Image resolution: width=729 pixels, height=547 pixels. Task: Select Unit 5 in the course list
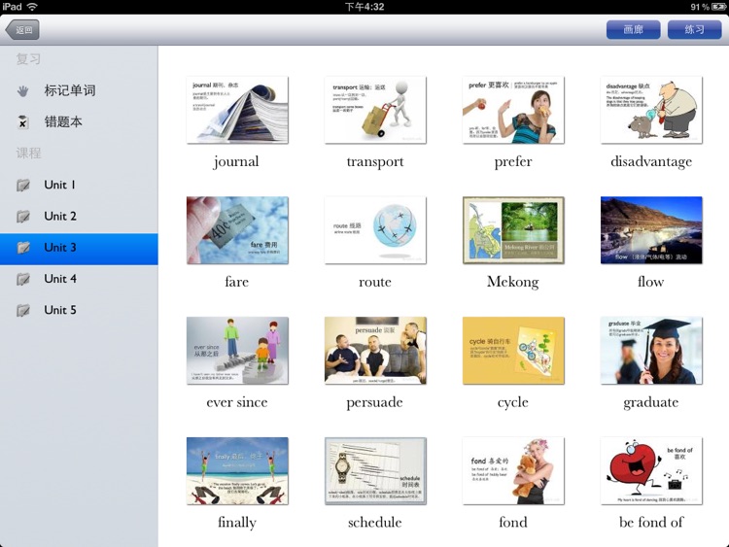[x=79, y=310]
